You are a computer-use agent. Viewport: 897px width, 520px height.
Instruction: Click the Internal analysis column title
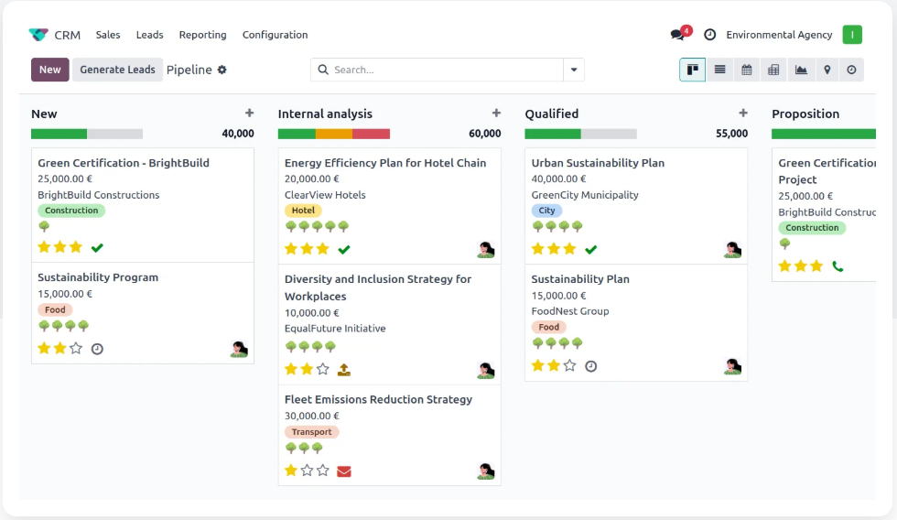click(325, 114)
